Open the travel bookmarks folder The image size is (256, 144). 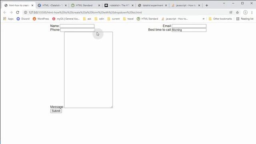(128, 19)
